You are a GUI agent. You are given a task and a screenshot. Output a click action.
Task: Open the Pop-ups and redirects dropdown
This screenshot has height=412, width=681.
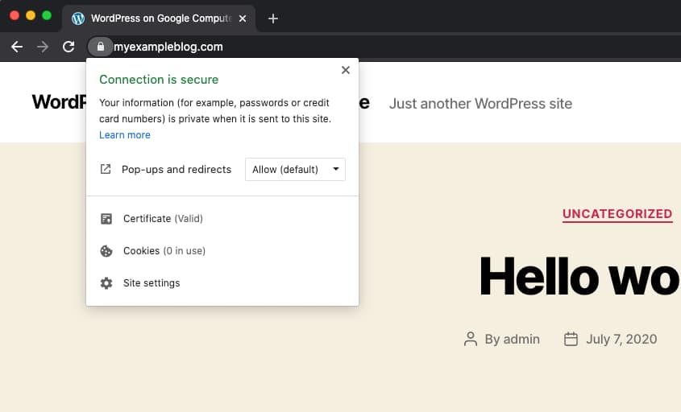295,169
